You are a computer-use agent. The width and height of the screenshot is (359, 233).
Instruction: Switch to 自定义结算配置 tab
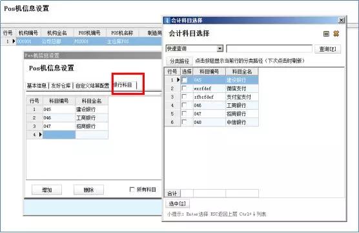(92, 86)
